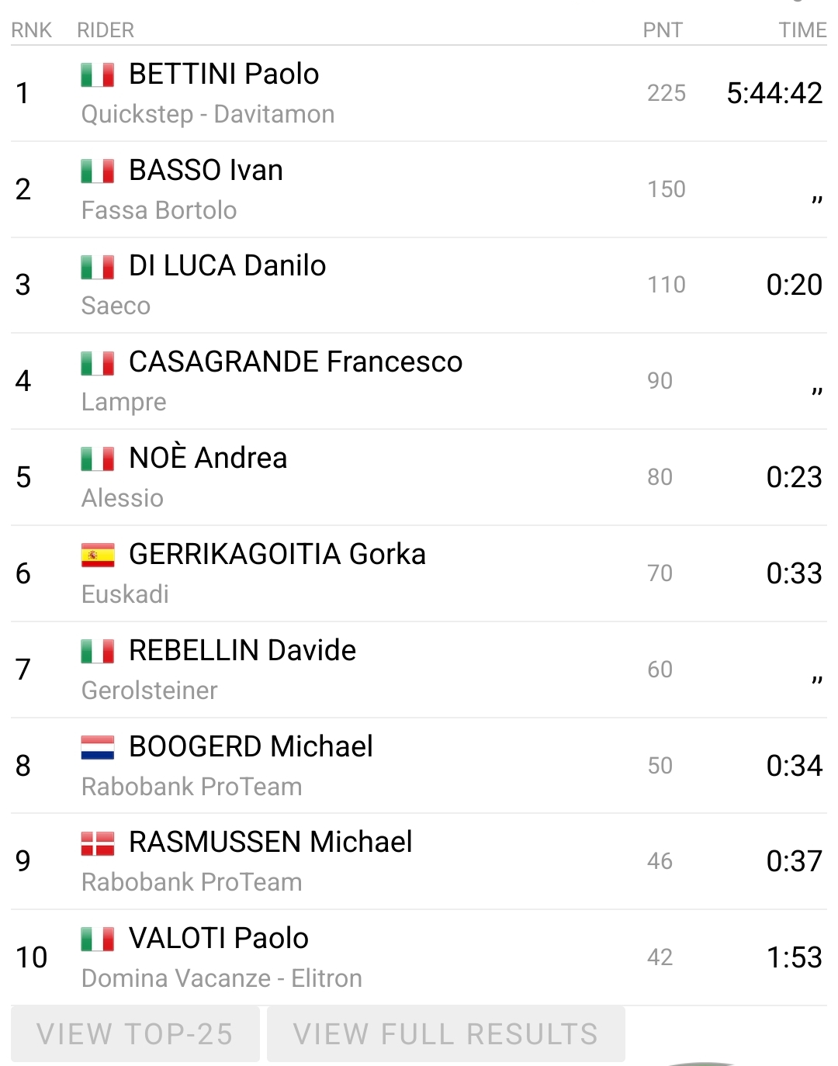Click the Spanish flag beside GERRIKAGOITIA Gorka

pos(98,555)
